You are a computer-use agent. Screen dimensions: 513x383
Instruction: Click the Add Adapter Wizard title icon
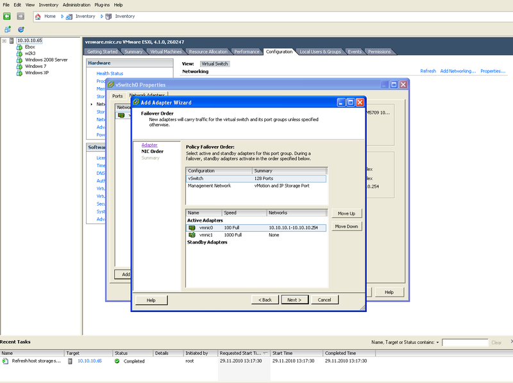coord(136,102)
